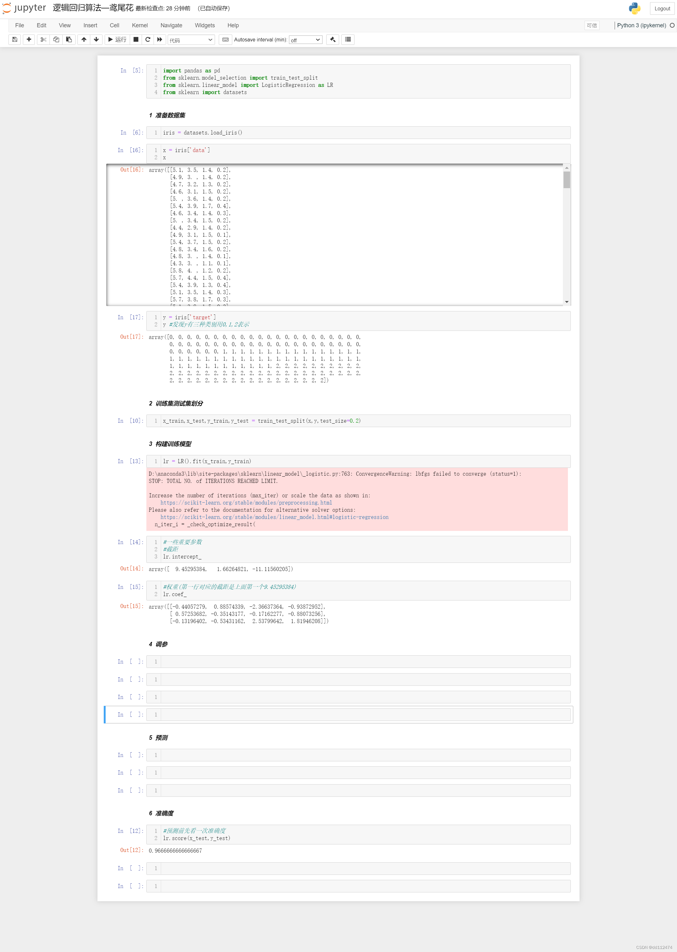Open the command palette keyboard icon
The width and height of the screenshot is (677, 952).
[x=225, y=40]
